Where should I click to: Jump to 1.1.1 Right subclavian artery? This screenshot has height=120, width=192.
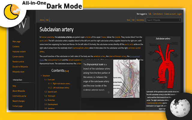pyautogui.click(x=59, y=83)
